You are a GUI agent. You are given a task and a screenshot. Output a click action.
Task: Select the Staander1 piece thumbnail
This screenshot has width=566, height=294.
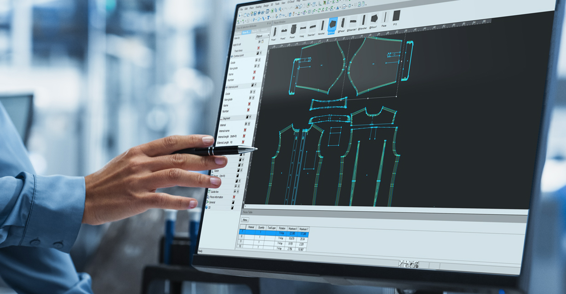coord(312,27)
